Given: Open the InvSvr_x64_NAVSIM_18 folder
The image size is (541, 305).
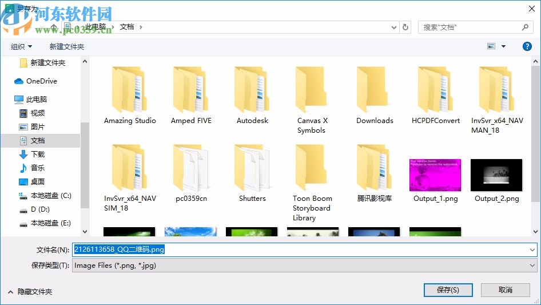Looking at the screenshot, I should tap(130, 178).
